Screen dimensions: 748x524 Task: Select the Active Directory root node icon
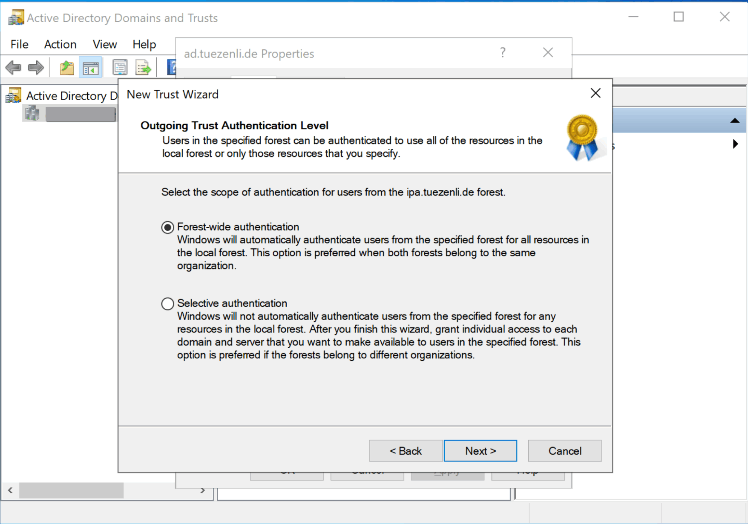click(14, 95)
